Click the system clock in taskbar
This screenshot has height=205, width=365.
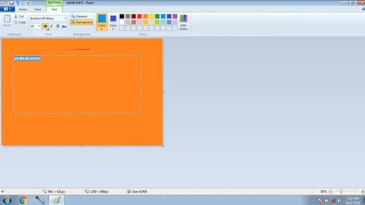coord(353,200)
